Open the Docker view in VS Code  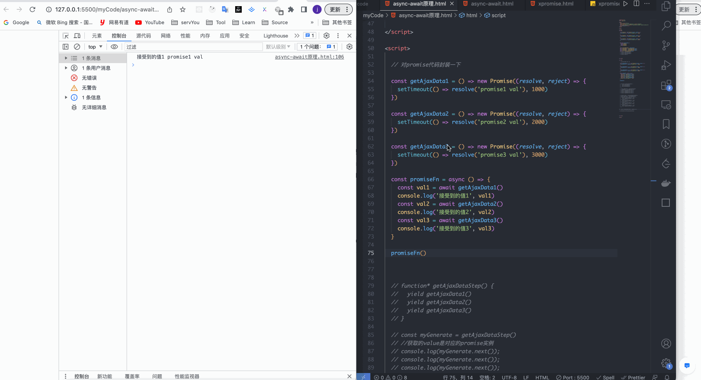click(x=666, y=183)
